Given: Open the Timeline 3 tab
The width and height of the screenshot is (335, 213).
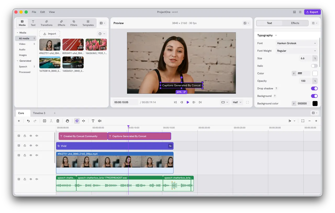Looking at the screenshot, I should [x=39, y=113].
